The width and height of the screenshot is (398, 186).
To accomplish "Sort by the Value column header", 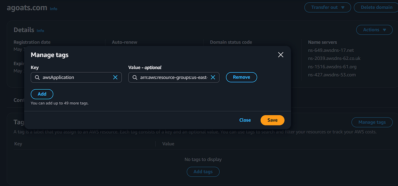I will coord(168,144).
